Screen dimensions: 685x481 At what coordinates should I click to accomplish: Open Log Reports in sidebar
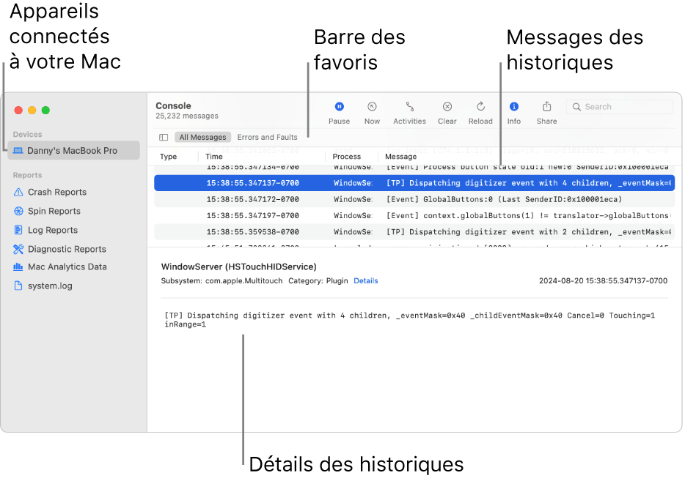click(x=52, y=231)
